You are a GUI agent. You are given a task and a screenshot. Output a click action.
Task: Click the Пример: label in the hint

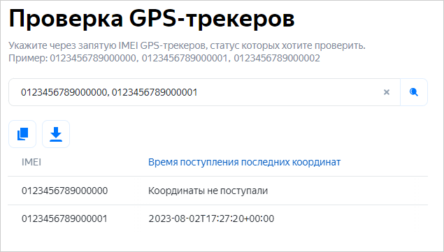click(x=28, y=58)
